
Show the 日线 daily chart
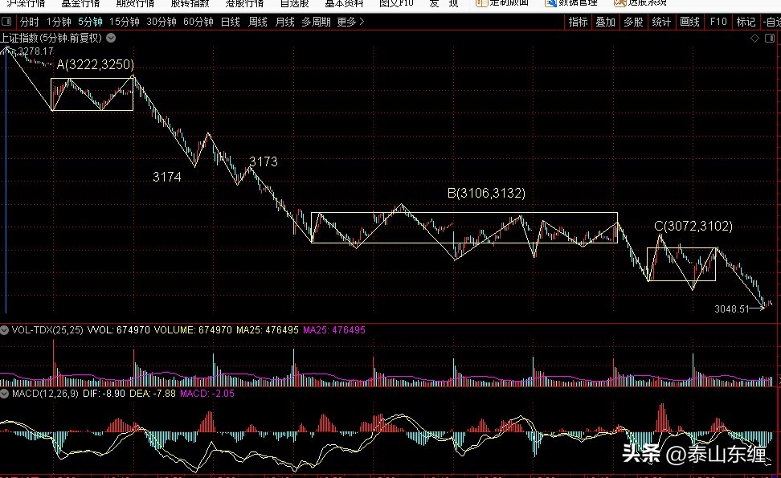(230, 22)
